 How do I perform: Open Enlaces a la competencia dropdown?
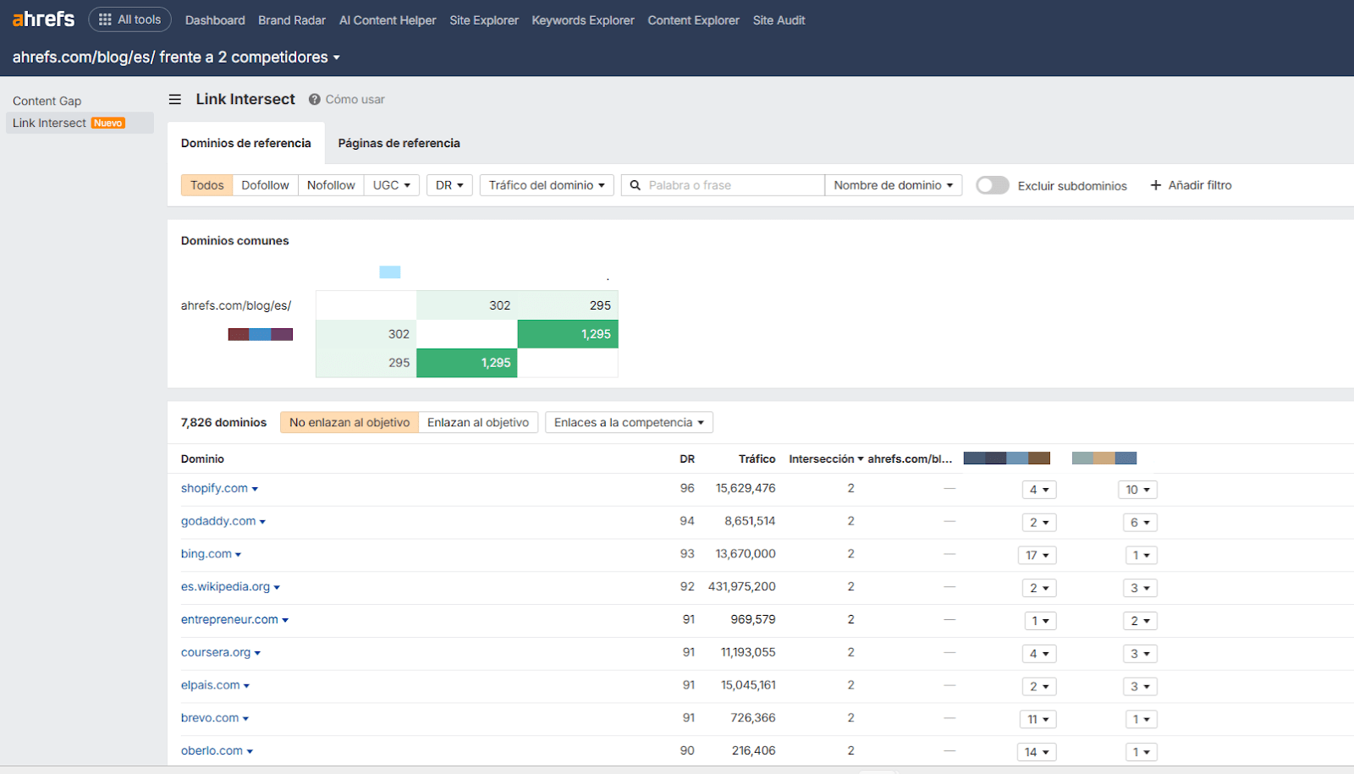pos(628,422)
